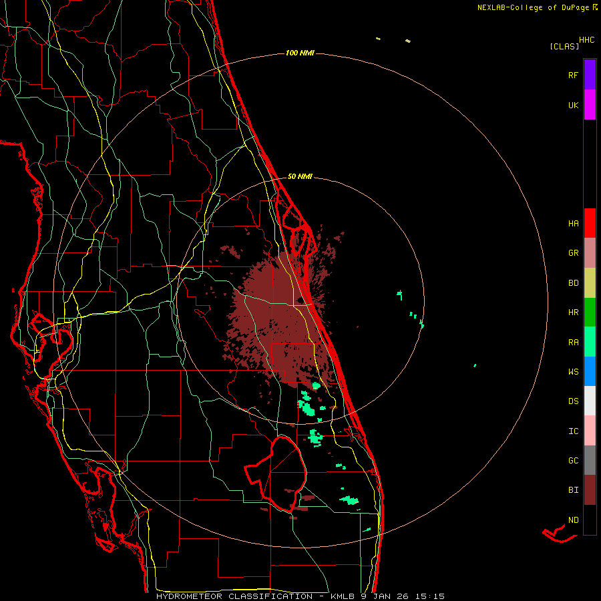The height and width of the screenshot is (601, 601).
Task: Click the HA red legend swatch
Action: (590, 223)
